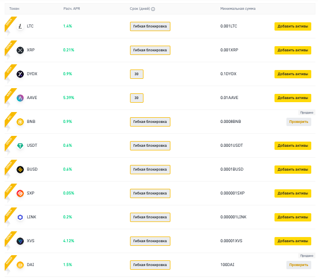
Task: Click the DYDX token icon
Action: pos(20,74)
